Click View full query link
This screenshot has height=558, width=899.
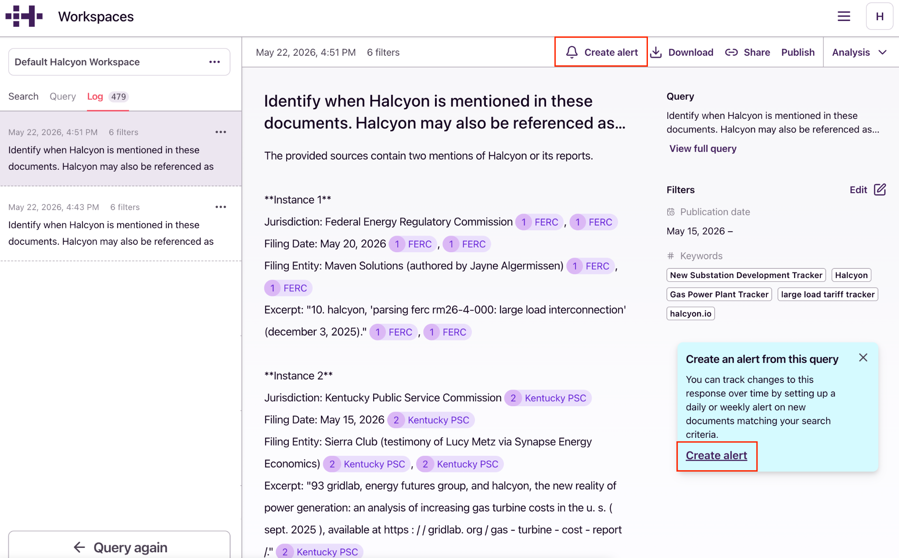703,149
